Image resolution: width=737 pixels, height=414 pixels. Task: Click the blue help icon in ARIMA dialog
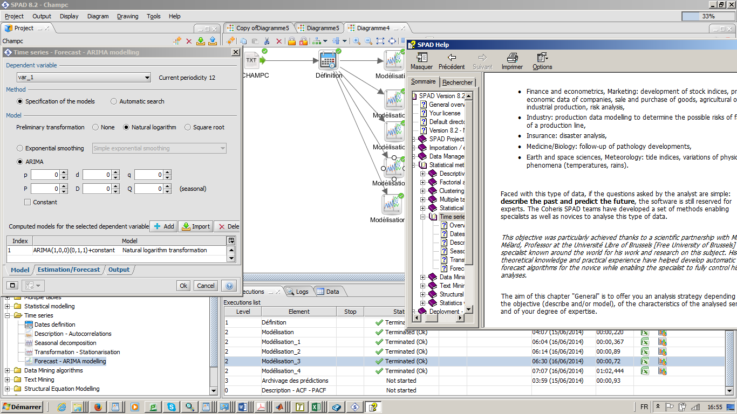point(229,286)
